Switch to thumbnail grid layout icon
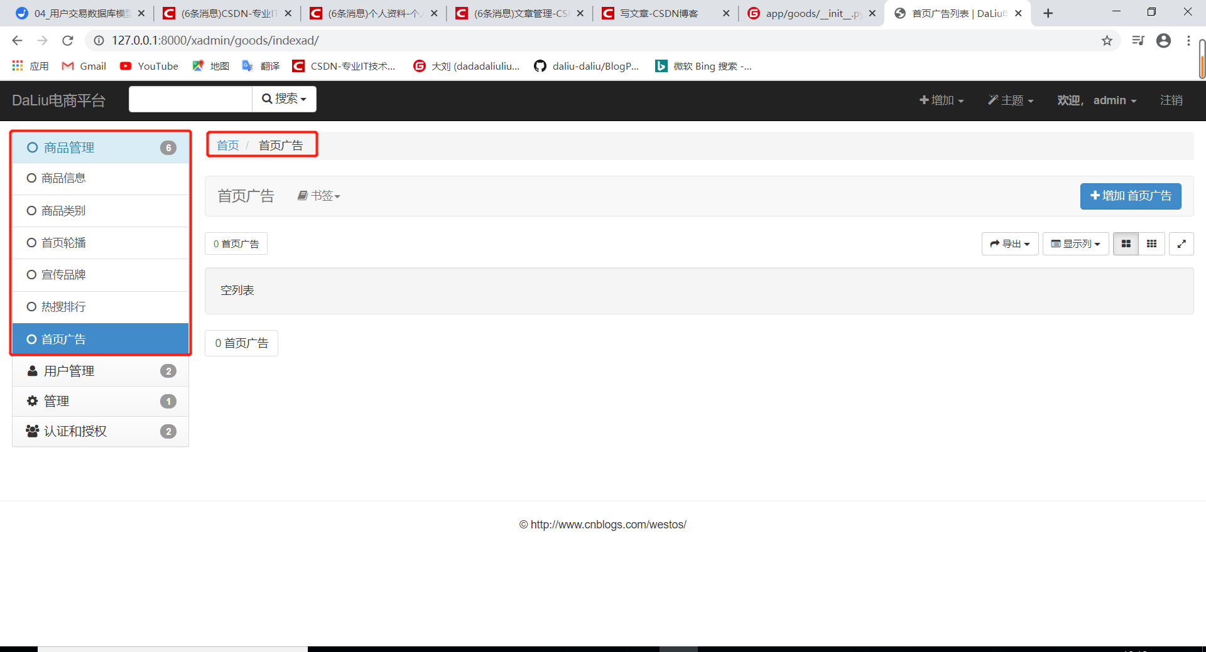1206x652 pixels. (1126, 243)
